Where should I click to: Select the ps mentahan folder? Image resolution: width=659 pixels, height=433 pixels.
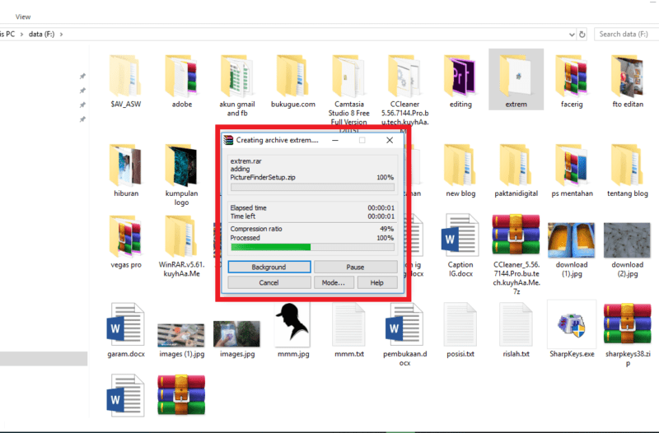point(572,170)
